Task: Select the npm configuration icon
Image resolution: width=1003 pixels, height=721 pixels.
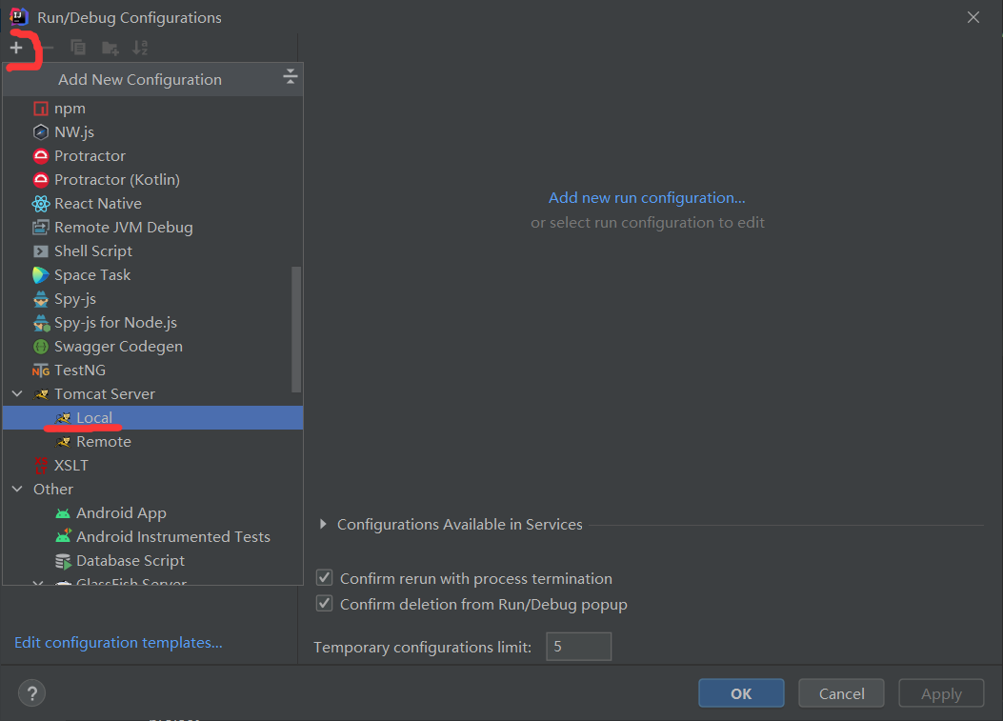Action: pos(41,109)
